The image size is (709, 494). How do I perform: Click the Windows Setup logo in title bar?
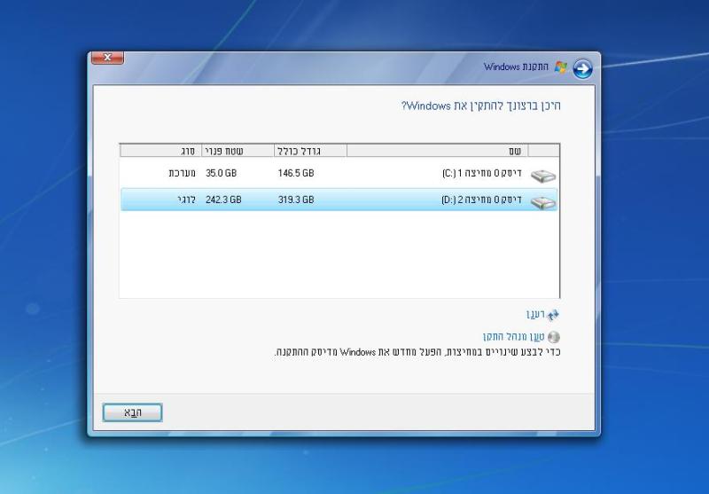(x=560, y=67)
